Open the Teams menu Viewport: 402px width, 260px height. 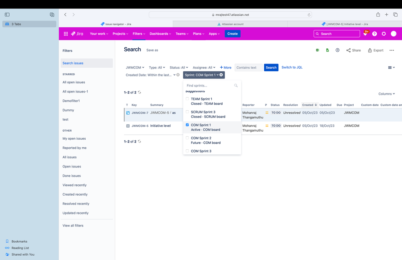(182, 33)
